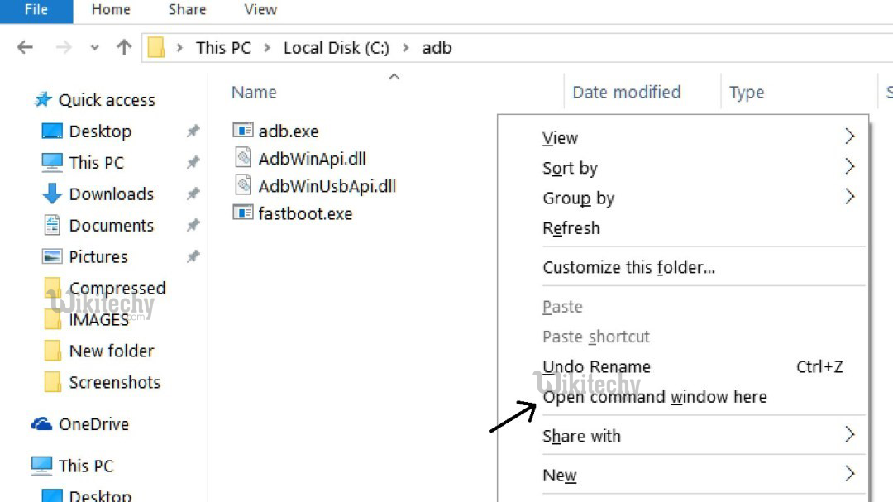Click the Up one level arrow
The image size is (893, 502).
[124, 47]
